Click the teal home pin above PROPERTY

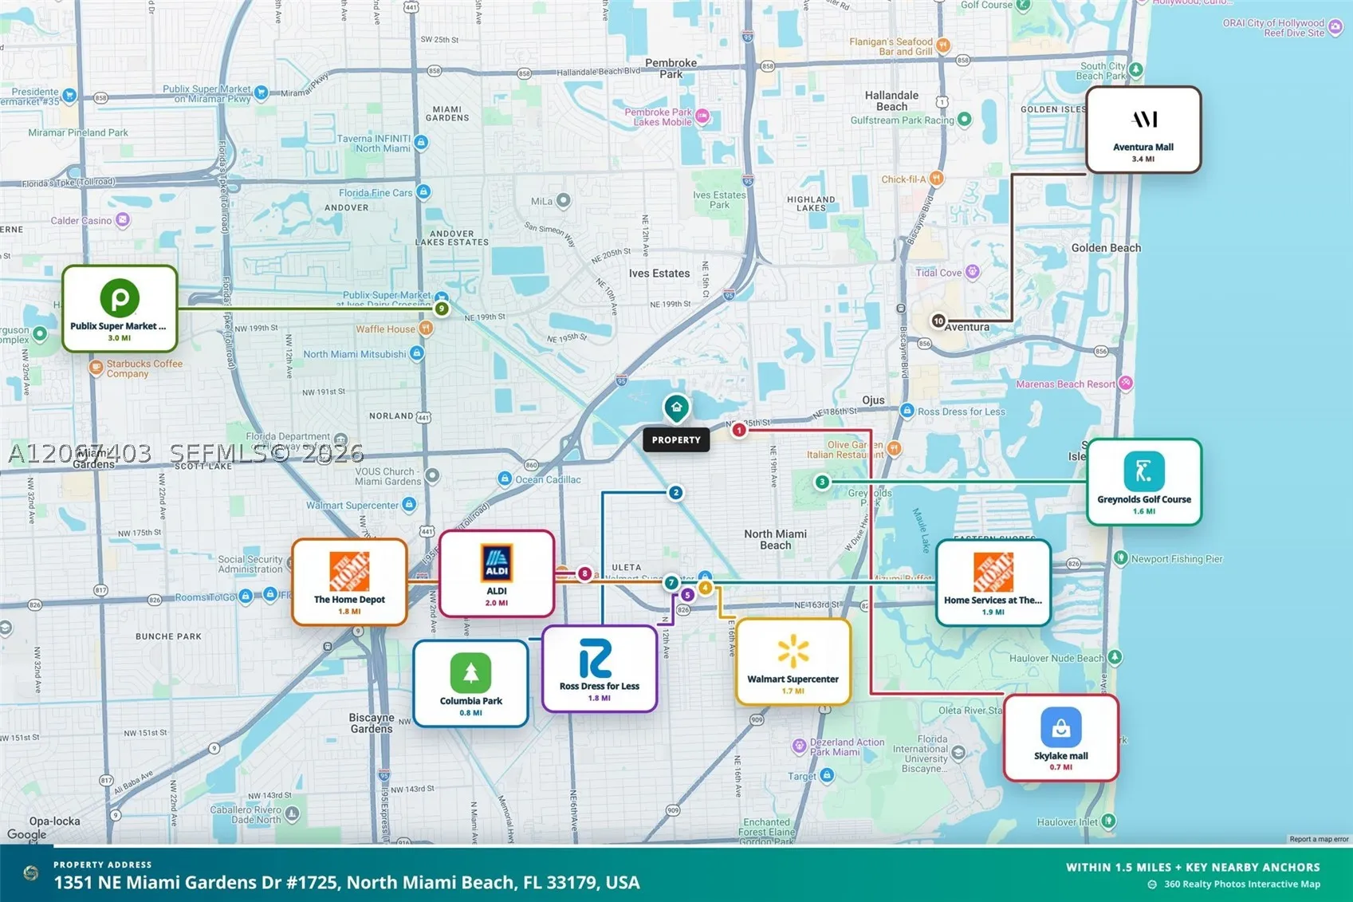pos(676,408)
